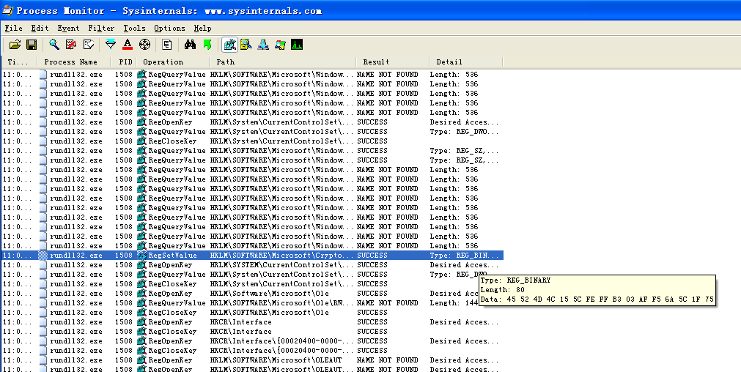Open the Options menu
741x372 pixels.
(x=169, y=29)
